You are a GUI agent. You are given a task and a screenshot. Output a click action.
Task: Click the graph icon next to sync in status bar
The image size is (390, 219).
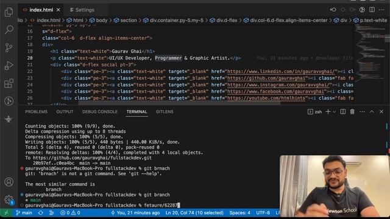pyautogui.click(x=51, y=213)
